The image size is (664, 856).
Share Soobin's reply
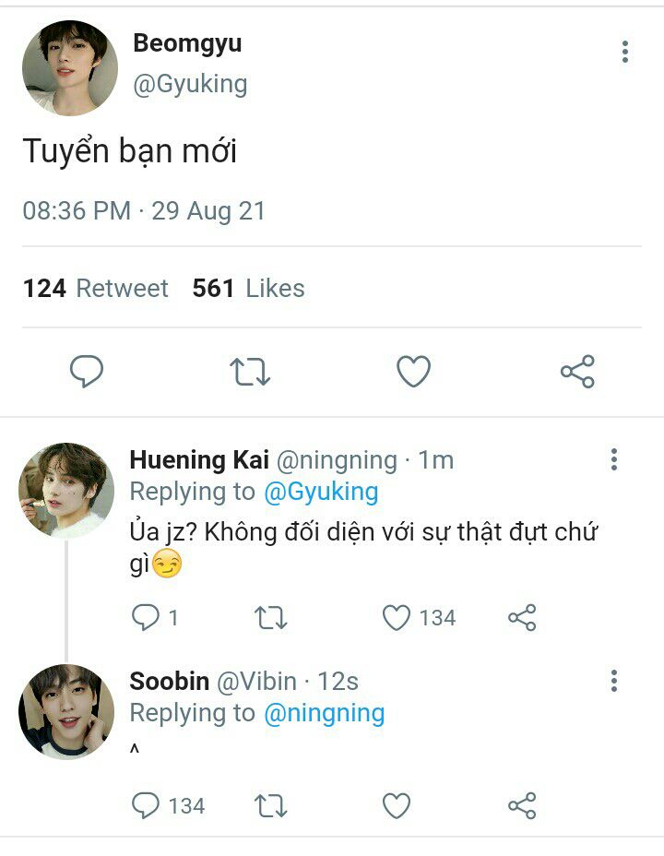tap(522, 805)
